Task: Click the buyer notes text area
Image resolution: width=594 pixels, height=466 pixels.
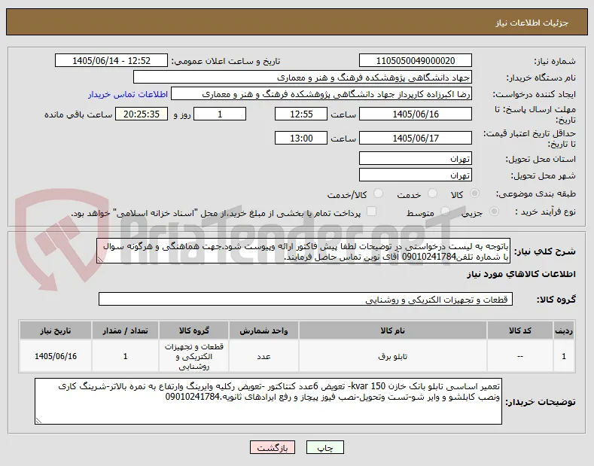Action: point(268,401)
